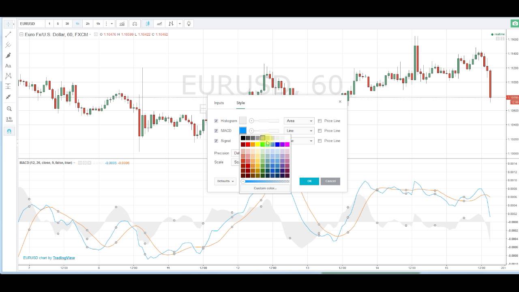Open the compare symbols scales icon
This screenshot has height=292, width=519.
pyautogui.click(x=135, y=24)
